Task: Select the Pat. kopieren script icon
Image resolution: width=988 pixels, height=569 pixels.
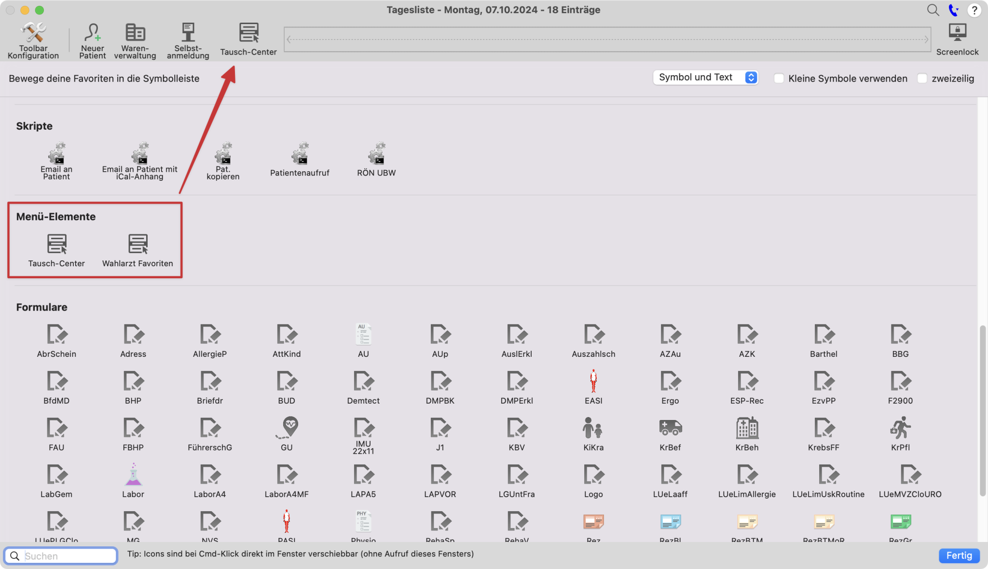Action: [223, 161]
